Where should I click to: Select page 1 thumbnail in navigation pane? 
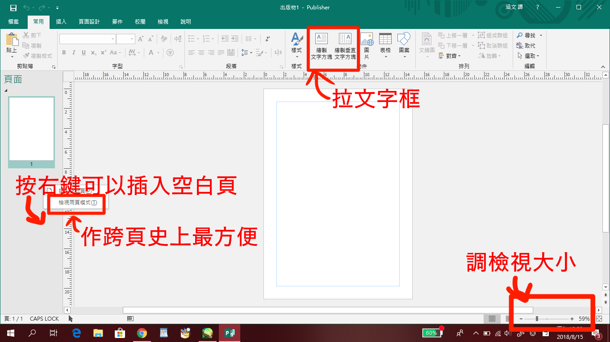coord(31,129)
